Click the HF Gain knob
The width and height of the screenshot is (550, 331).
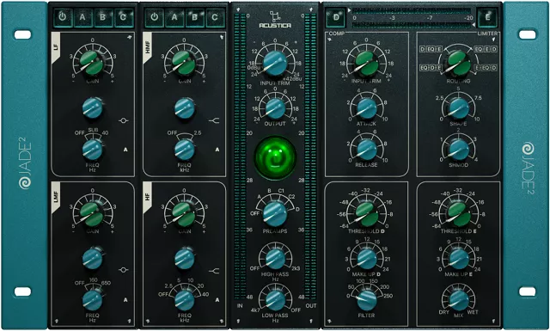pos(184,214)
